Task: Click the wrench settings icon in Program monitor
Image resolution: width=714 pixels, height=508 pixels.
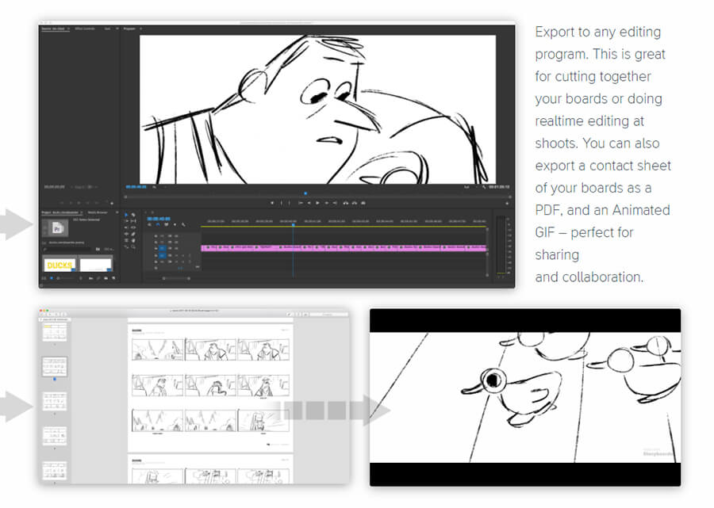Action: click(x=485, y=187)
